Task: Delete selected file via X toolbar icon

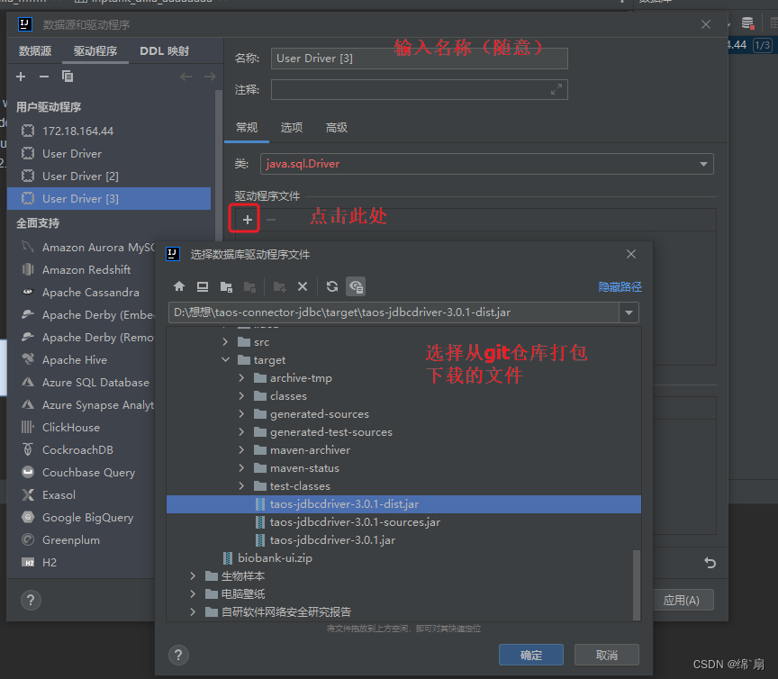Action: [303, 286]
